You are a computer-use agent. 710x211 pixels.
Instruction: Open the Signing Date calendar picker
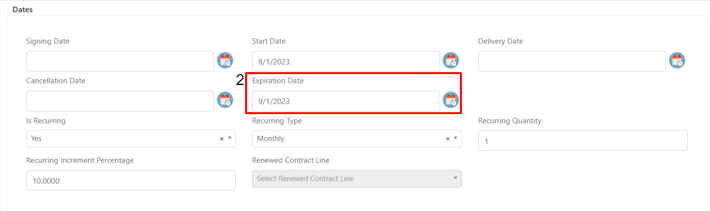pyautogui.click(x=225, y=60)
